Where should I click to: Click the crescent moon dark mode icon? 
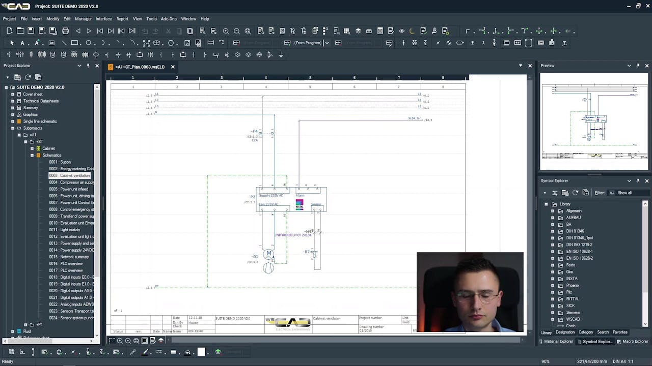click(412, 31)
